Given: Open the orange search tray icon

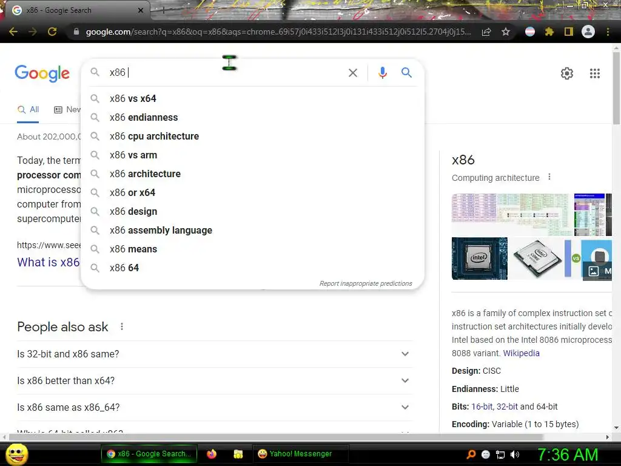Looking at the screenshot, I should coord(471,454).
